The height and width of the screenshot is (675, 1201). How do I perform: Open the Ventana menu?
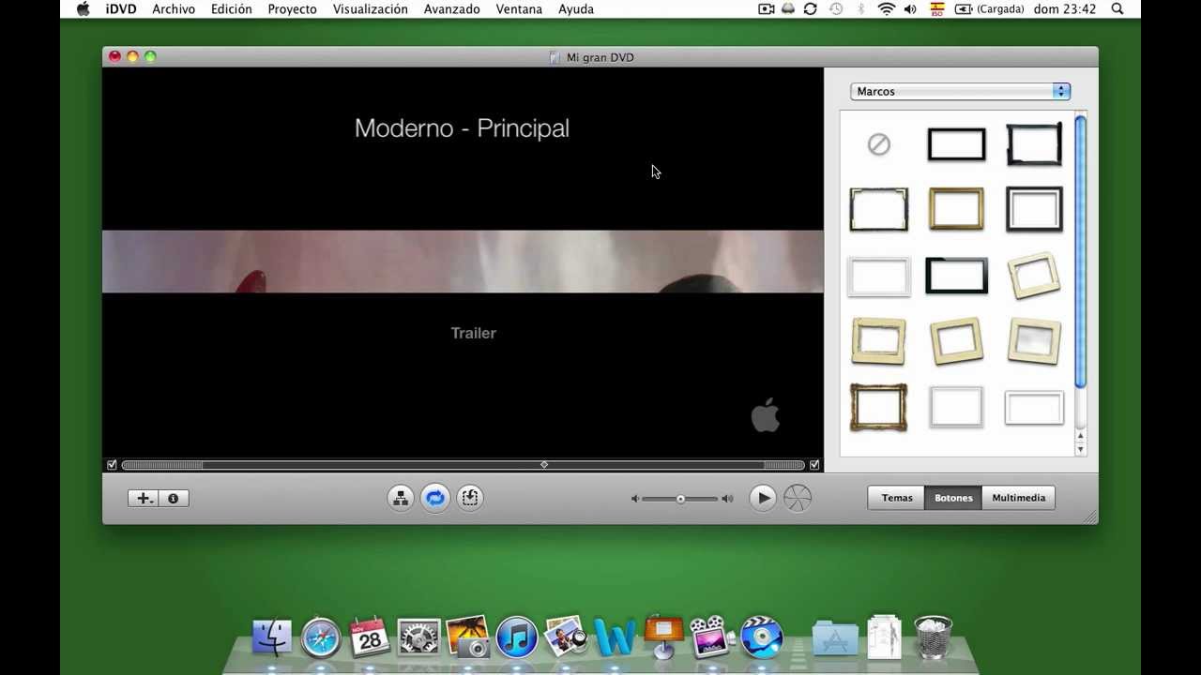tap(519, 9)
